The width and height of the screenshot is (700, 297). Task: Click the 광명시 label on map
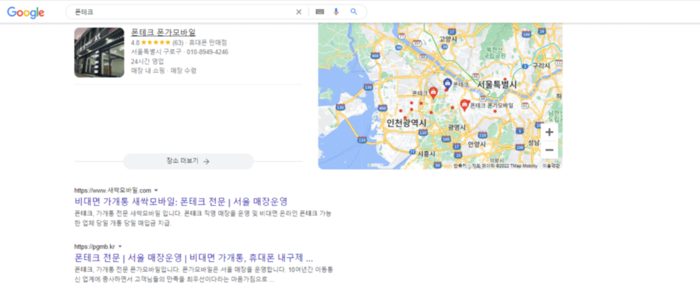tap(457, 128)
